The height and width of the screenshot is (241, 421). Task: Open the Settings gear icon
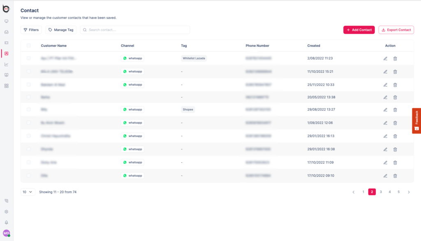click(6, 211)
